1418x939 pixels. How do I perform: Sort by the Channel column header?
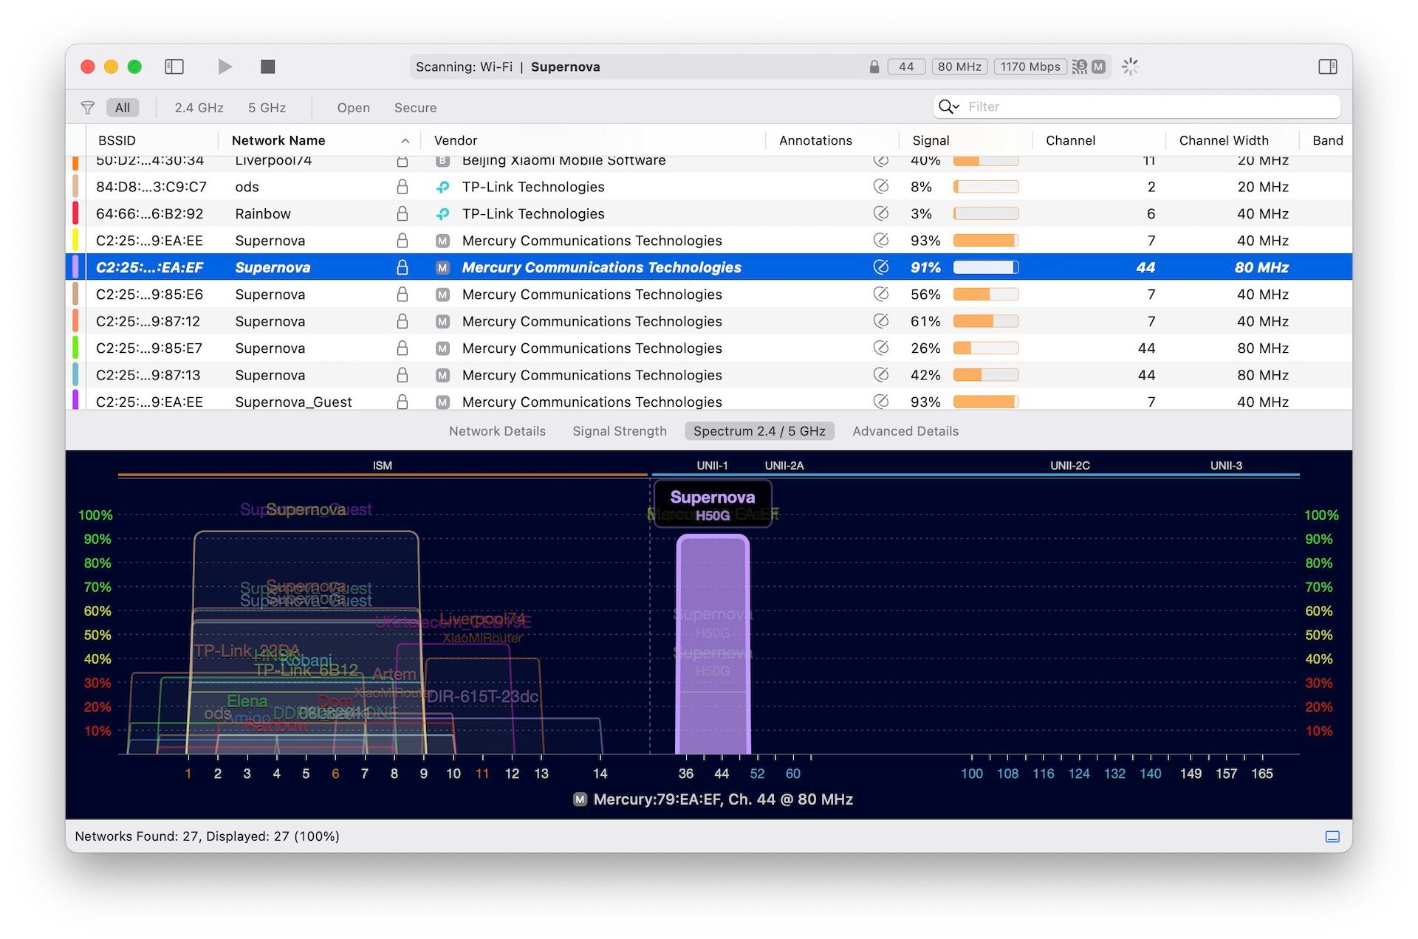tap(1070, 140)
